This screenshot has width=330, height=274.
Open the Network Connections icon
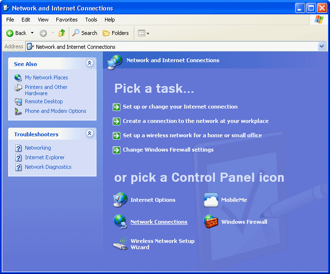coord(120,222)
